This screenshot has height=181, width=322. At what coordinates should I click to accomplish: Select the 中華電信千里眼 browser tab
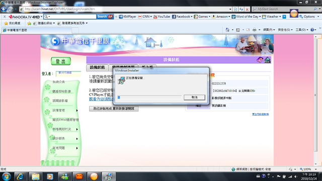coord(37,30)
